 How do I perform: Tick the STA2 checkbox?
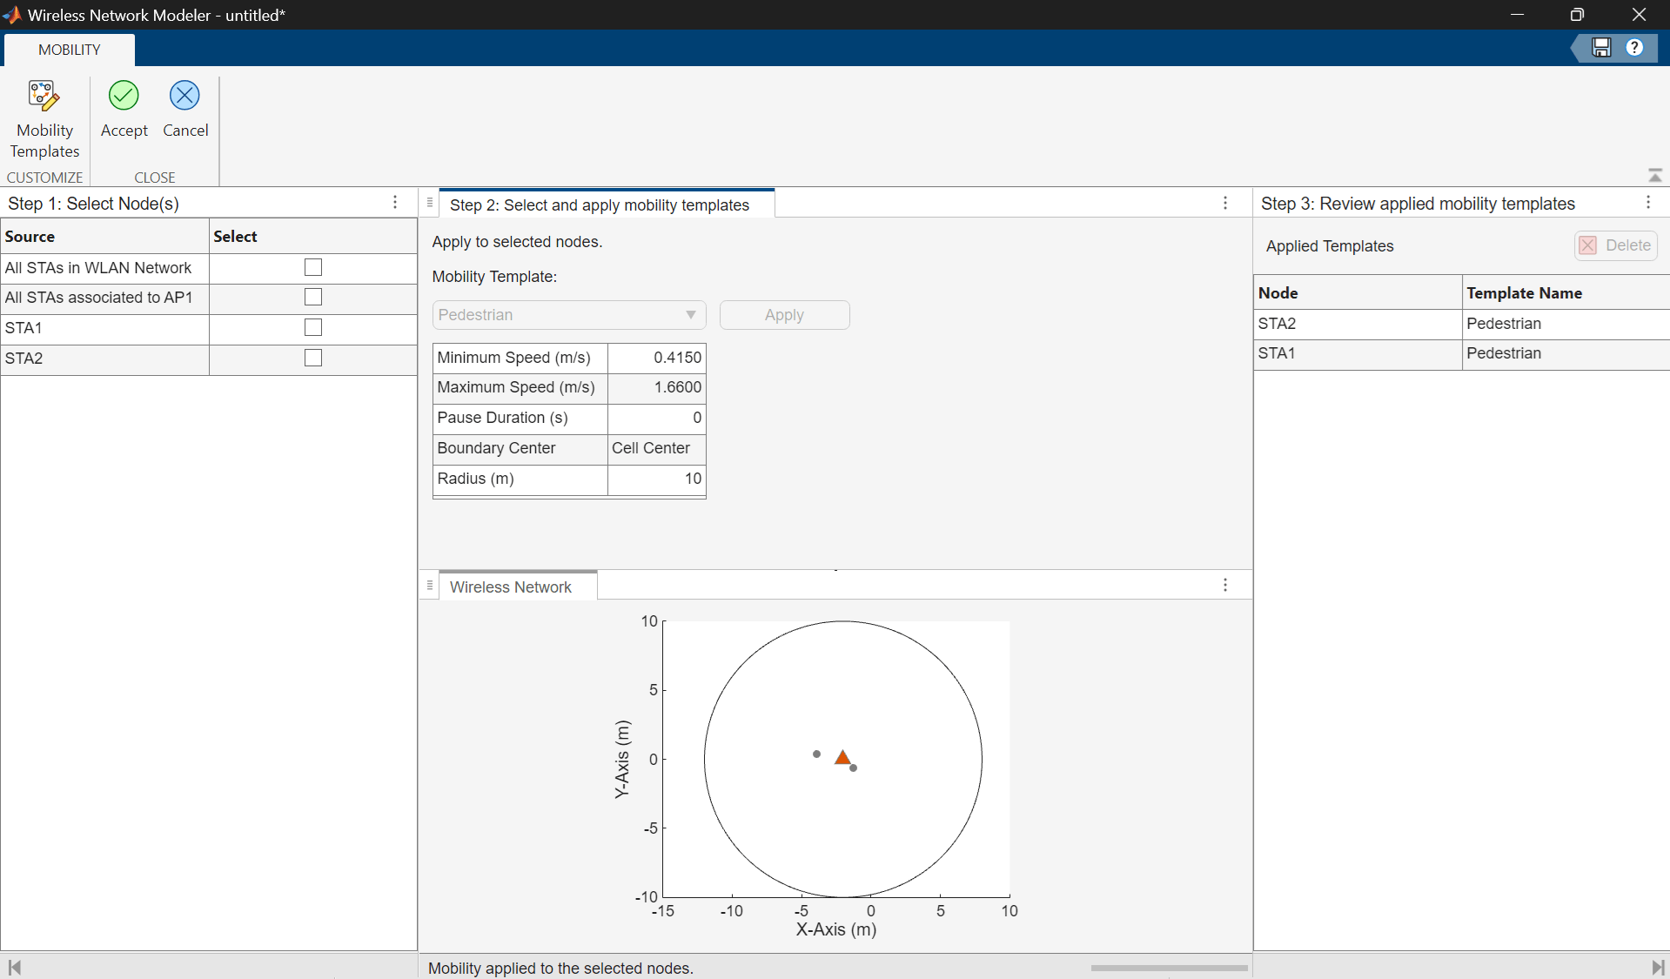(313, 359)
